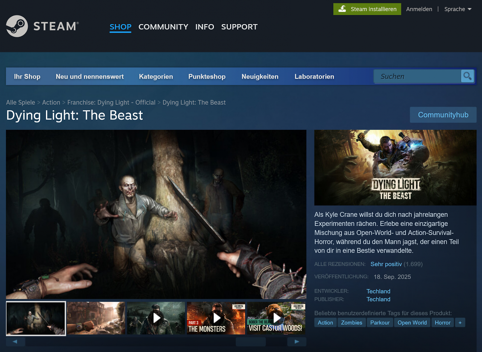Click the Zombies tag
The width and height of the screenshot is (482, 352).
tap(352, 323)
